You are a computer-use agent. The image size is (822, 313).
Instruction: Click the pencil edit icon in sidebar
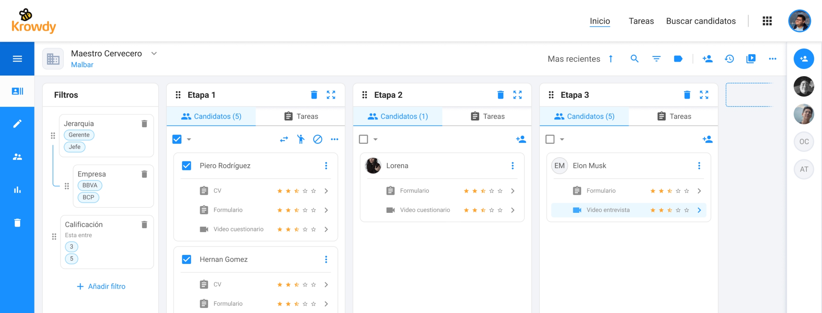pos(17,124)
